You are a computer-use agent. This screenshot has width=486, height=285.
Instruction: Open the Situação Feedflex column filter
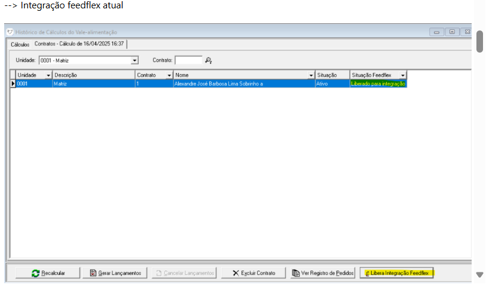pyautogui.click(x=402, y=75)
